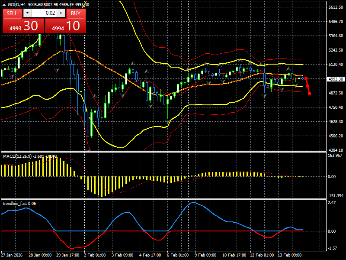346x260 pixels.
Task: Click the 5486.70 price scale label
Action: coord(336,21)
